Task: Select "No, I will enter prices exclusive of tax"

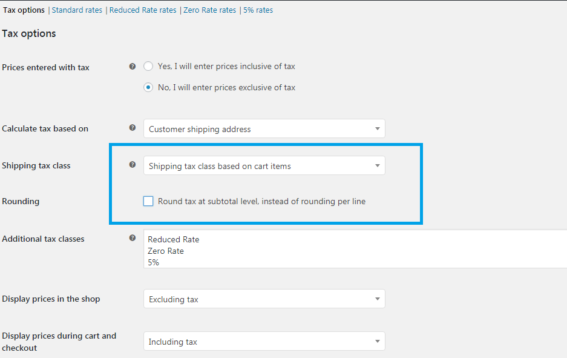Action: point(148,87)
